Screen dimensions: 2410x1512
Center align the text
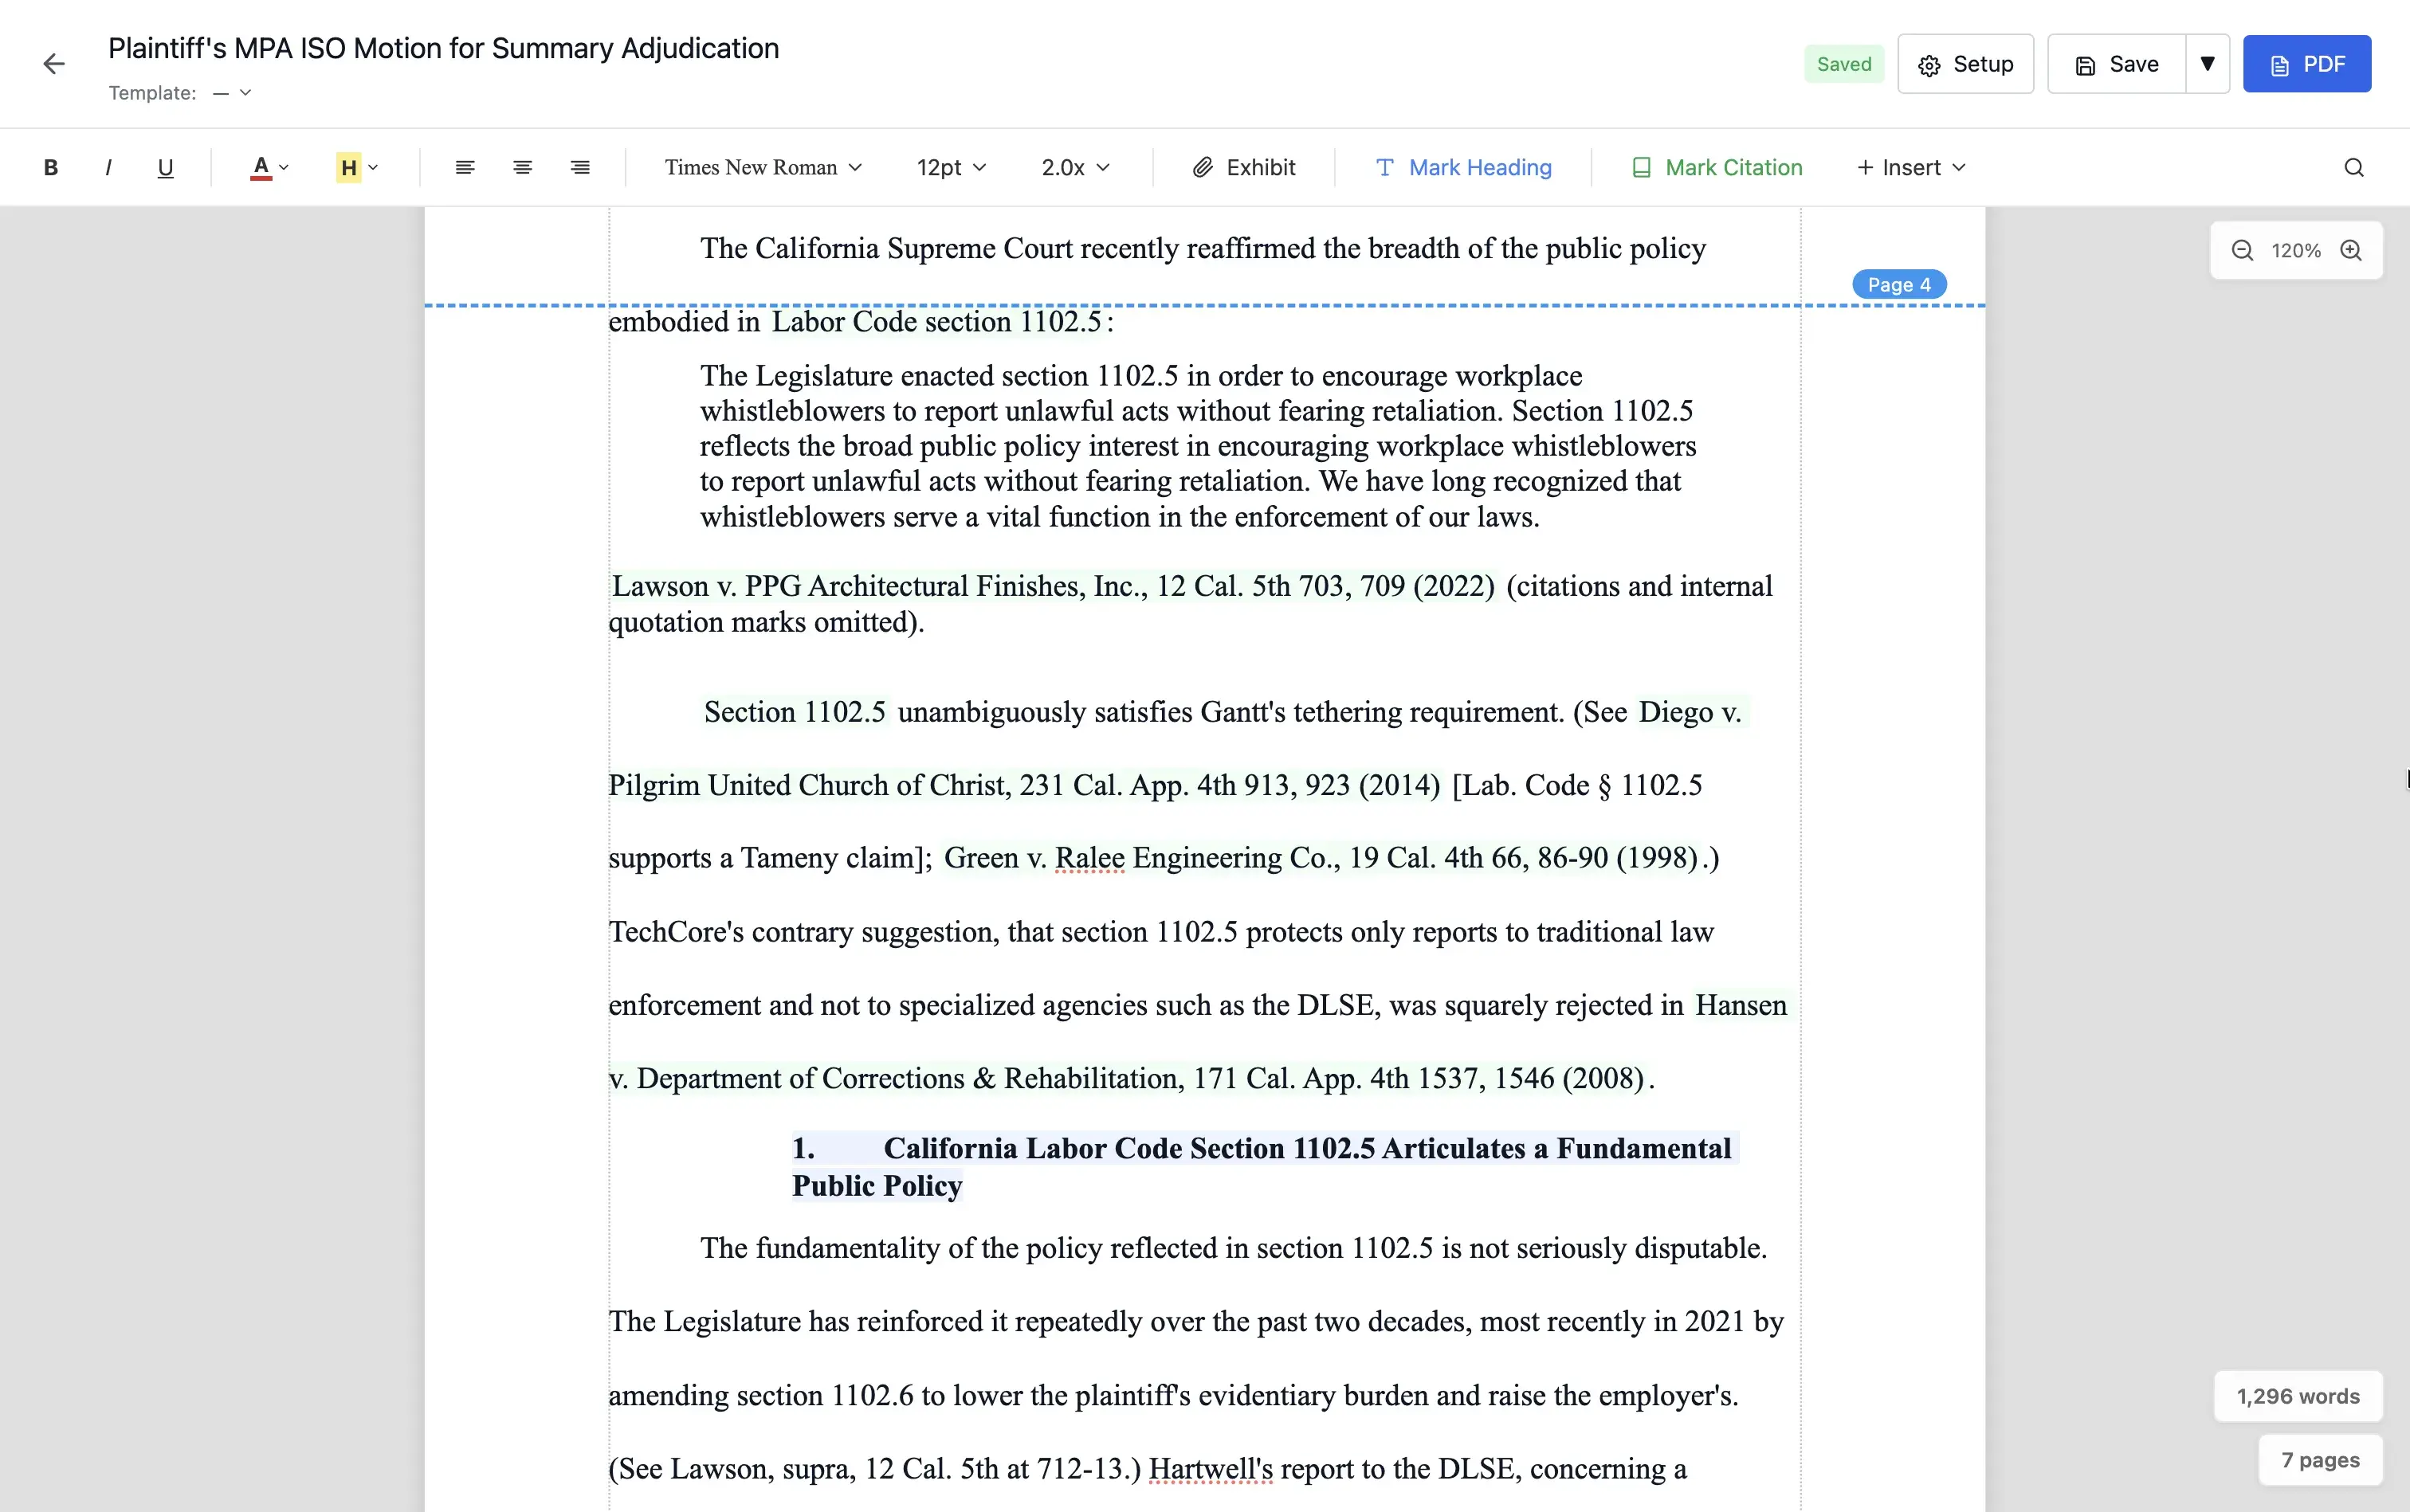click(522, 167)
